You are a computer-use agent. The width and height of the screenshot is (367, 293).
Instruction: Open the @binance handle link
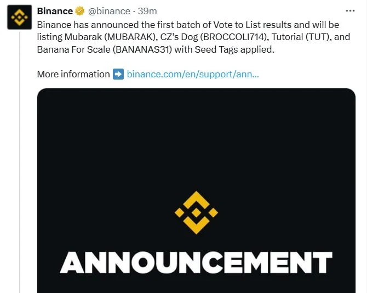[x=109, y=11]
